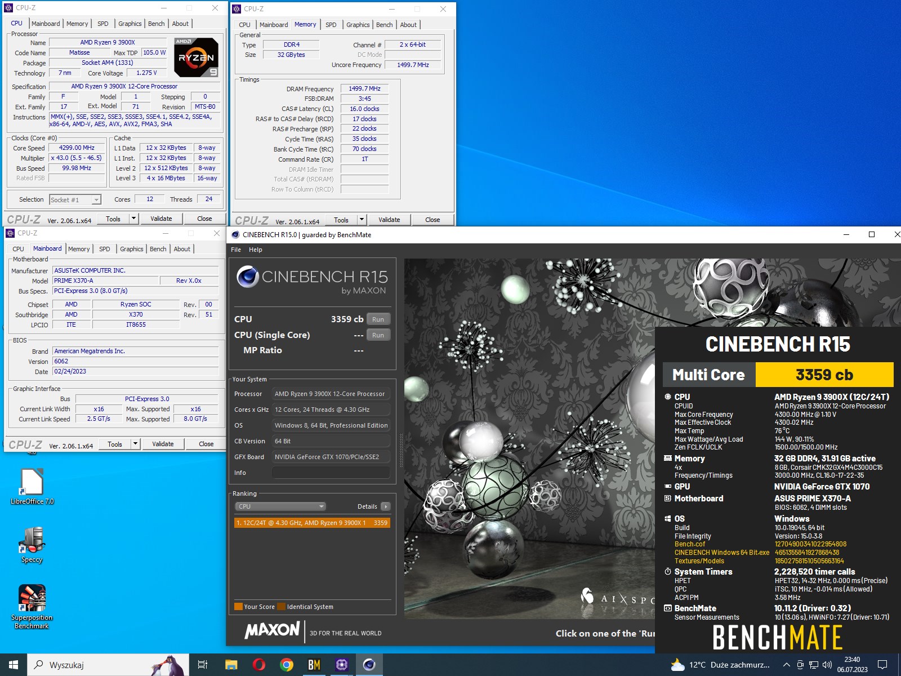The image size is (901, 676).
Task: Click the Windows search box Wyszukaj
Action: point(107,665)
